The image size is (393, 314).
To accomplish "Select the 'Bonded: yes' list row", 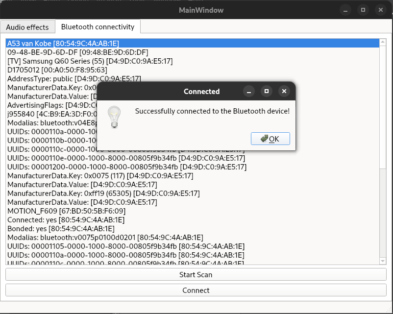I will [61, 229].
